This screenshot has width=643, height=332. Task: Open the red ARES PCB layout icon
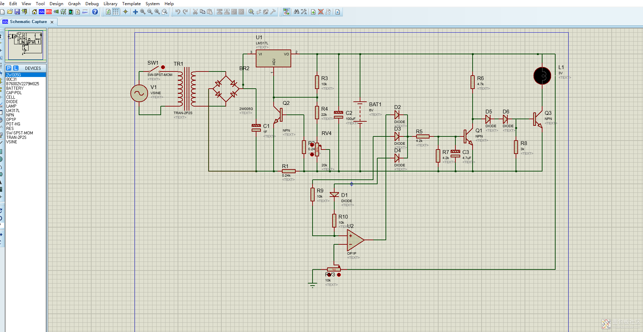49,12
